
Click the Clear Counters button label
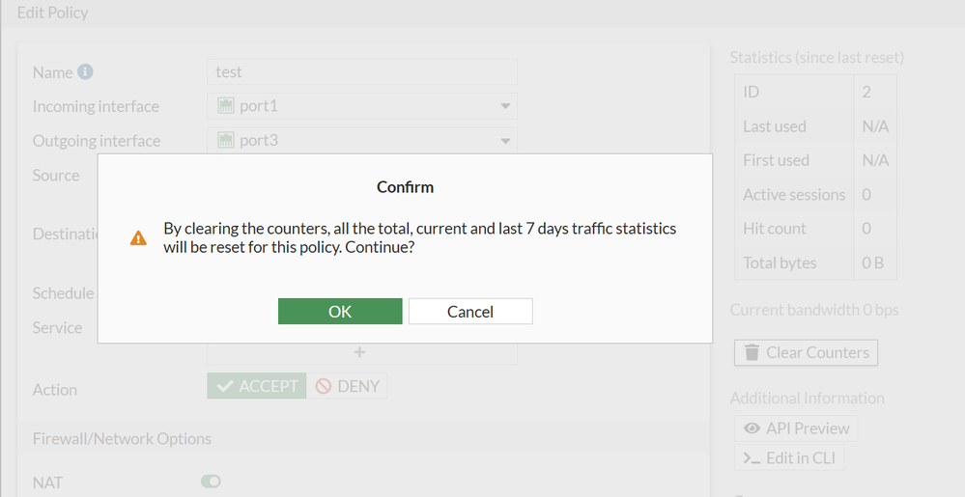click(x=817, y=352)
